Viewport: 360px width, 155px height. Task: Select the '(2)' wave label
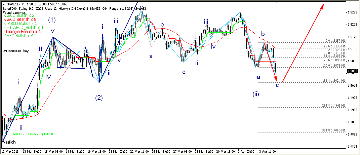(98, 98)
